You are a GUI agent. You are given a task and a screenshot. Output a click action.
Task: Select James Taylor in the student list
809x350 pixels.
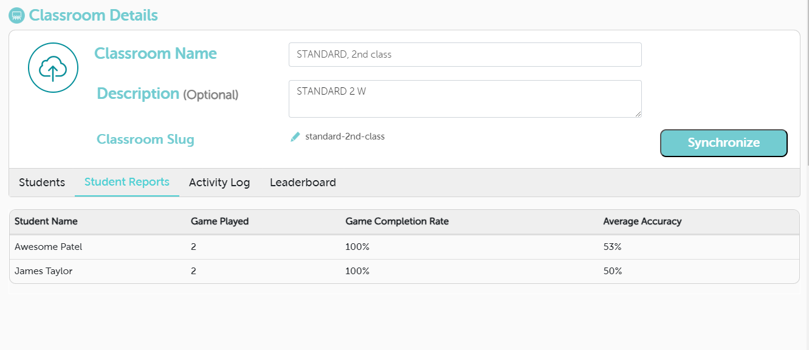[43, 271]
